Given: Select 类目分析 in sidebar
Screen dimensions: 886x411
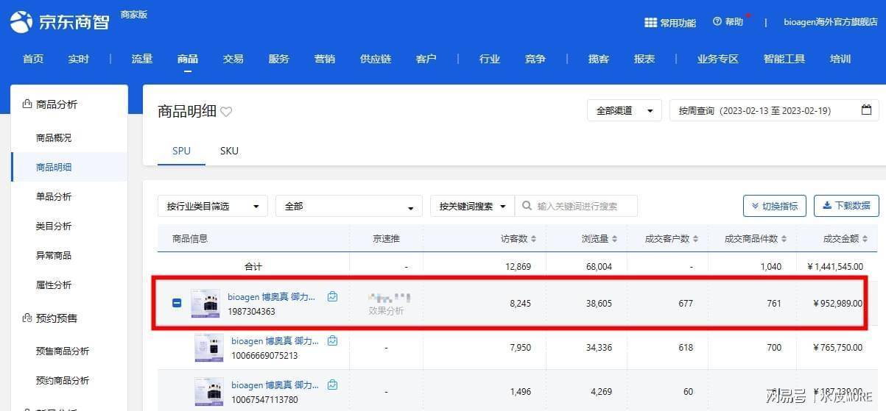Looking at the screenshot, I should (54, 226).
